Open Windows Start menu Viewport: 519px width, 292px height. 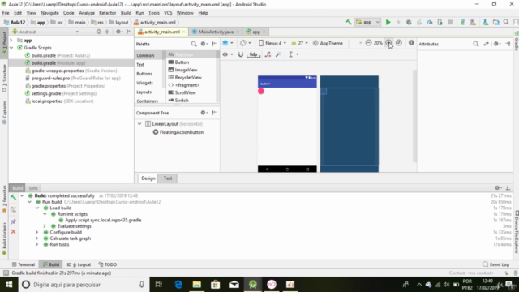(9, 285)
